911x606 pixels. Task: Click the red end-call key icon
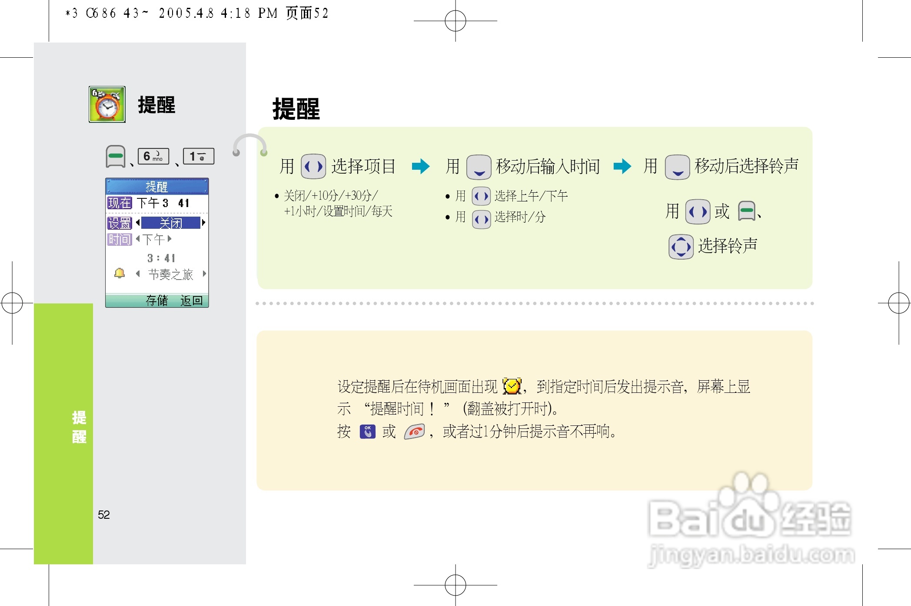[415, 431]
